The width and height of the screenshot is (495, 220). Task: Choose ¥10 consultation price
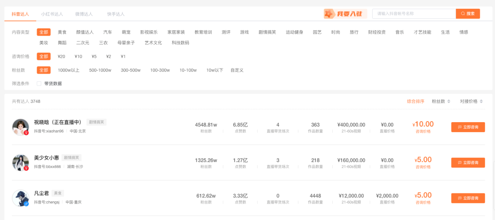point(78,56)
